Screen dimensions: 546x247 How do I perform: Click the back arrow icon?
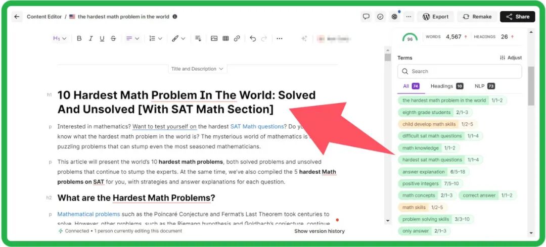tap(17, 17)
